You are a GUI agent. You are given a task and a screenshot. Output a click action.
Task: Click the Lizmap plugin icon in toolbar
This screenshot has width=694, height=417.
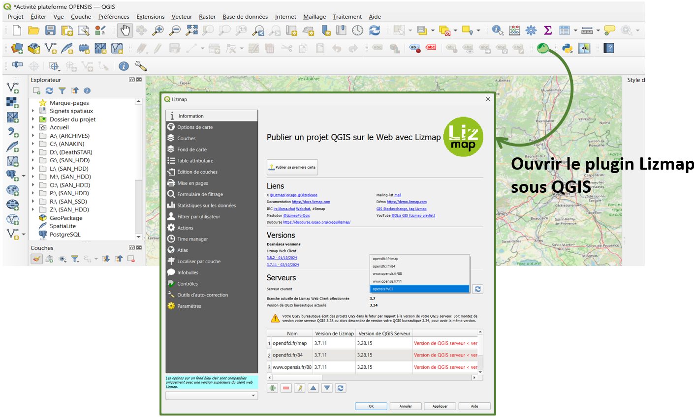[542, 48]
